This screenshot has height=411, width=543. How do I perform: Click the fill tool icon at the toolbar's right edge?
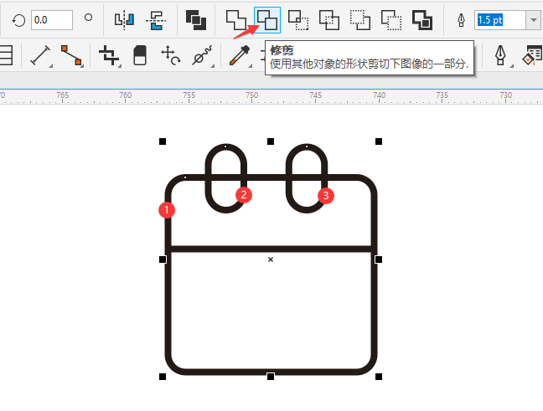click(533, 55)
